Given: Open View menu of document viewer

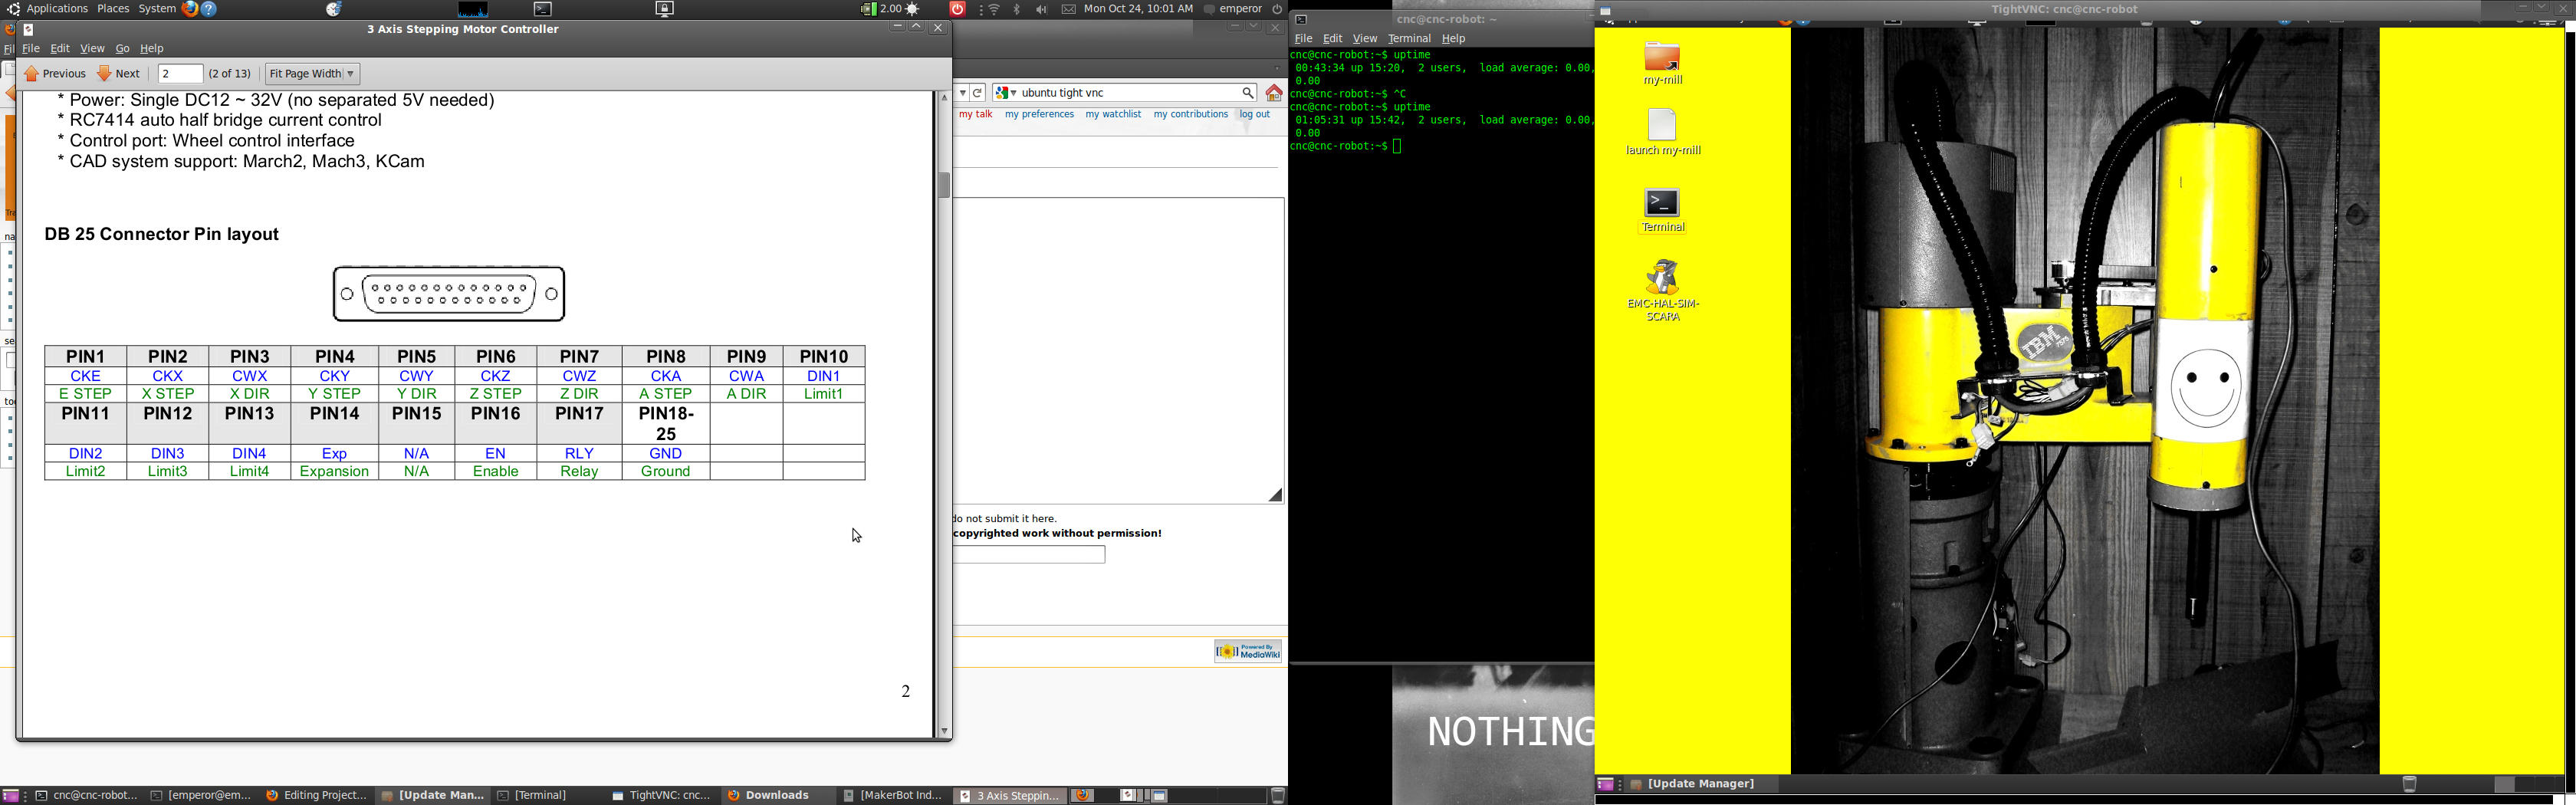Looking at the screenshot, I should click(x=92, y=49).
